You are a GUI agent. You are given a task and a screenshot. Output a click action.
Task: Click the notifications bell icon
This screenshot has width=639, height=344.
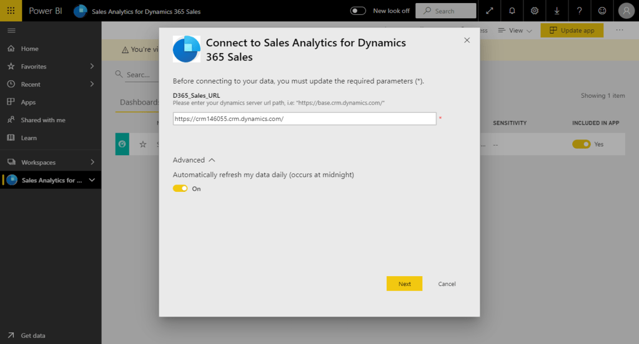(512, 11)
